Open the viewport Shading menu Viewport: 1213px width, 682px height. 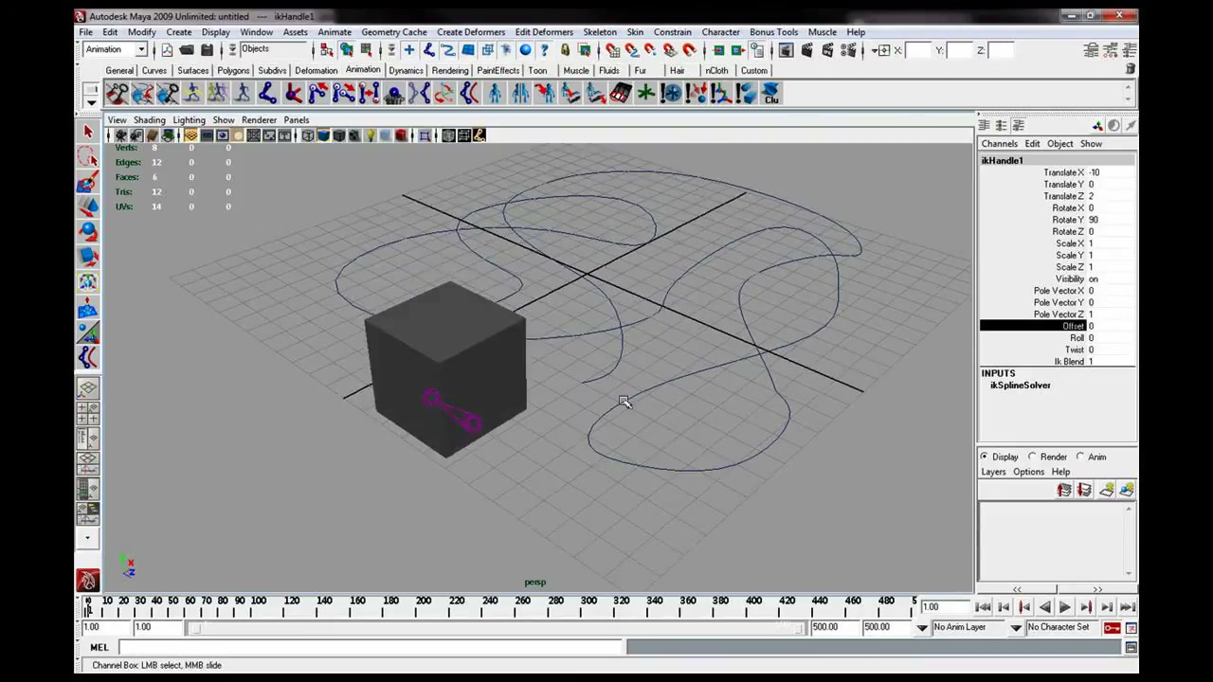pos(149,120)
